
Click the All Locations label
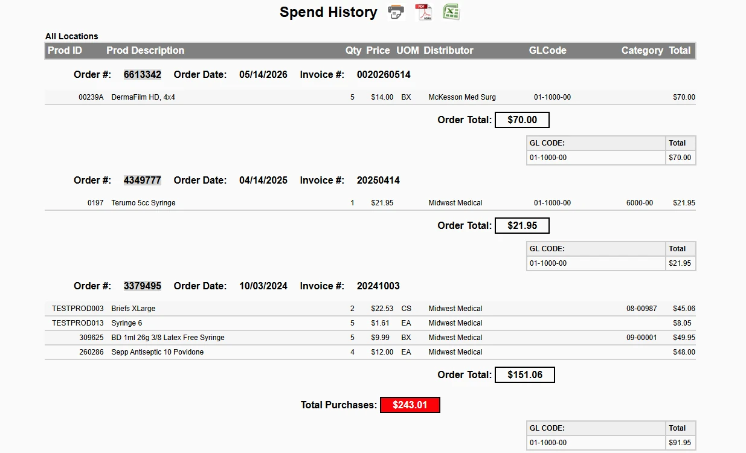[x=71, y=36]
